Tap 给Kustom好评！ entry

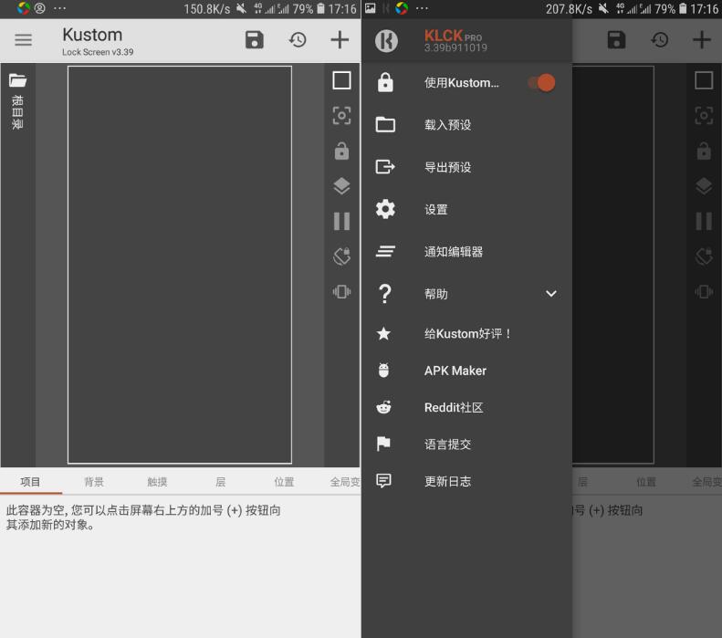tap(466, 333)
